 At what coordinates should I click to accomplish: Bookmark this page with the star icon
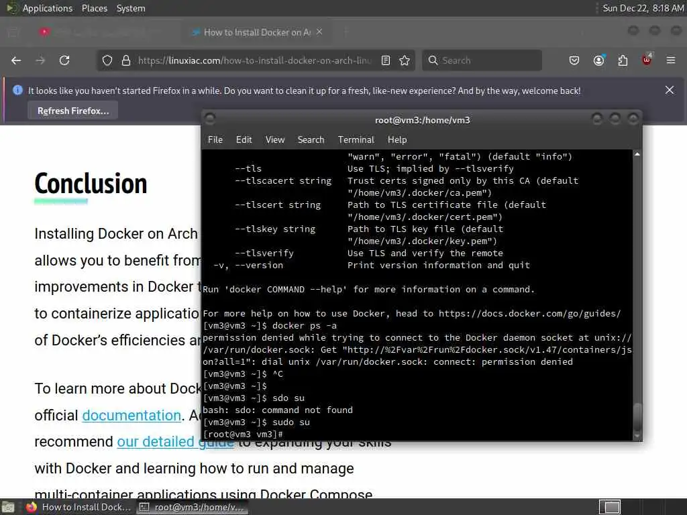[405, 60]
